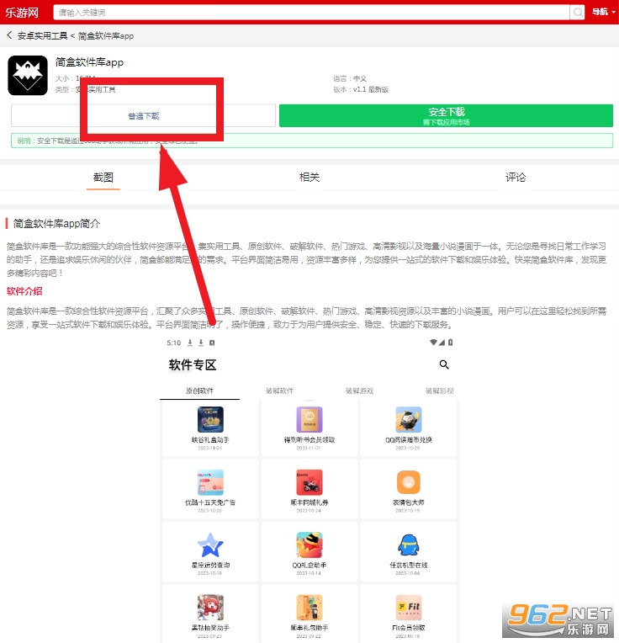Click the 普通下载 button
The width and height of the screenshot is (619, 643).
coord(143,115)
